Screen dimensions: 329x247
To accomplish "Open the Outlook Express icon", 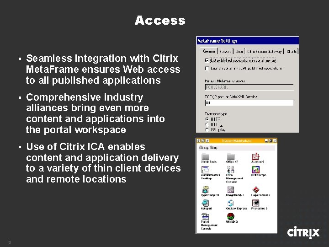I will click(x=231, y=203).
